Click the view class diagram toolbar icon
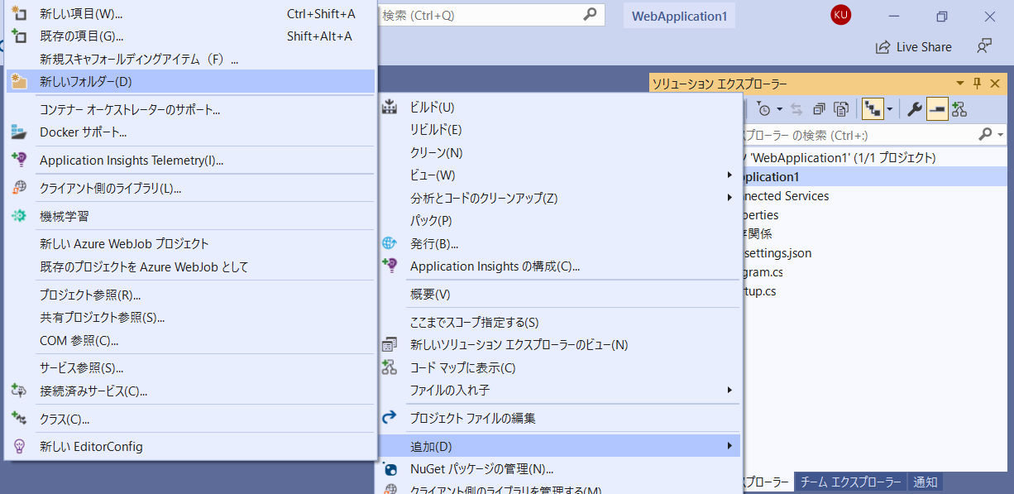Viewport: 1014px width, 494px height. tap(959, 109)
